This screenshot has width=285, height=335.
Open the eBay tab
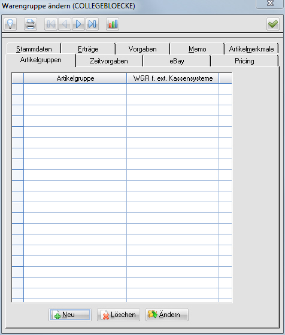pyautogui.click(x=177, y=61)
